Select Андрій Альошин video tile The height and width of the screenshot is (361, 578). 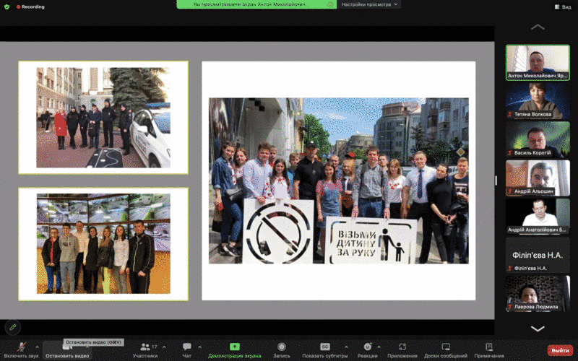point(538,178)
